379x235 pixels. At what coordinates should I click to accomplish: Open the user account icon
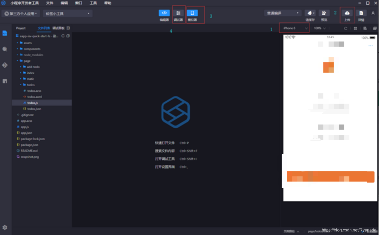tap(373, 13)
